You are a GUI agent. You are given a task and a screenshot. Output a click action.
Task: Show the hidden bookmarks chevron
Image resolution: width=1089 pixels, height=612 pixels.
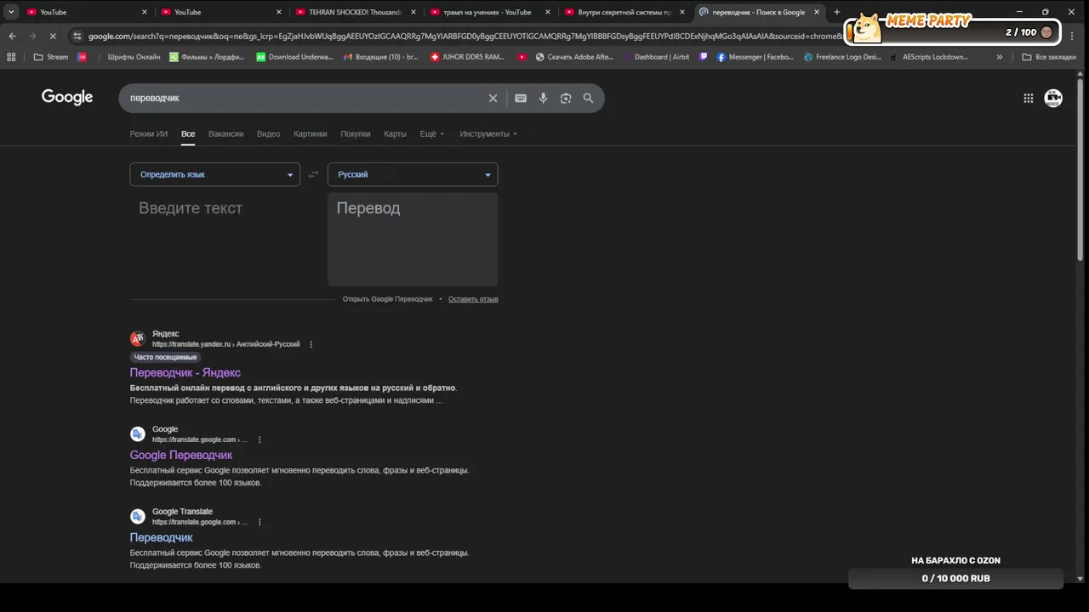point(1000,57)
